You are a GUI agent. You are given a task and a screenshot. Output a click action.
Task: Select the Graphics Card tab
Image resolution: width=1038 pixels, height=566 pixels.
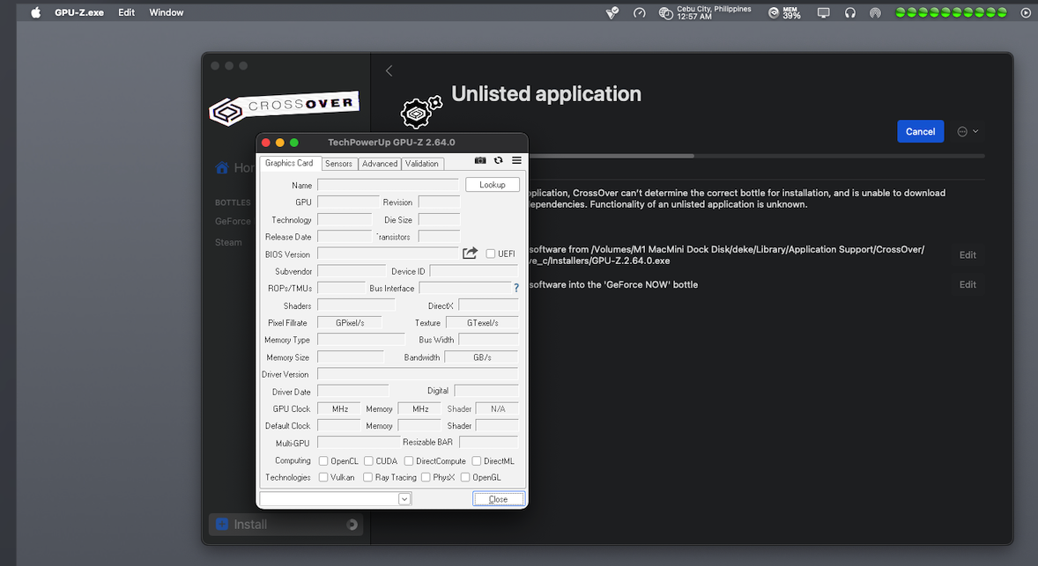click(x=289, y=163)
